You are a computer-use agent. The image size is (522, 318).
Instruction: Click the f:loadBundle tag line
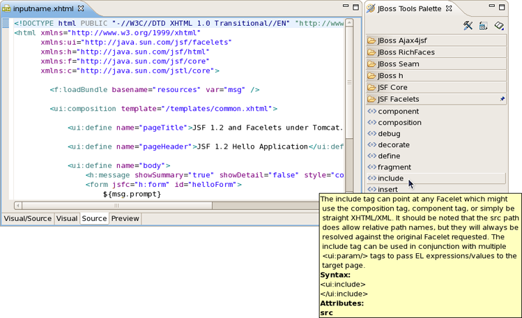(x=155, y=90)
